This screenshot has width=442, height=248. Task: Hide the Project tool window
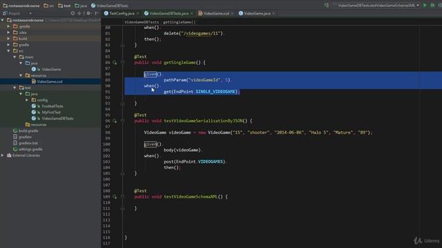coord(97,13)
